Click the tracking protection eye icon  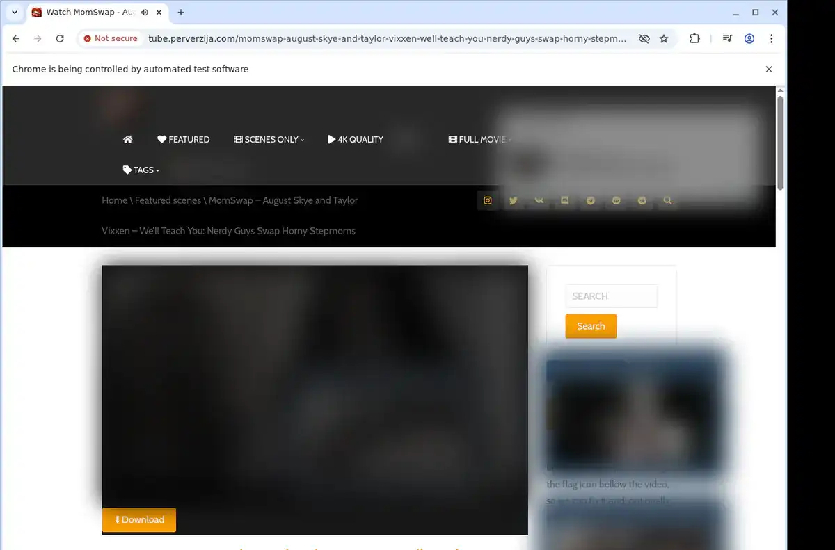pos(644,39)
